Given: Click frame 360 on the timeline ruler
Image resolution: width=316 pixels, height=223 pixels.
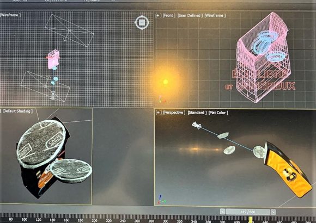Looking at the screenshot, I should point(208,221).
